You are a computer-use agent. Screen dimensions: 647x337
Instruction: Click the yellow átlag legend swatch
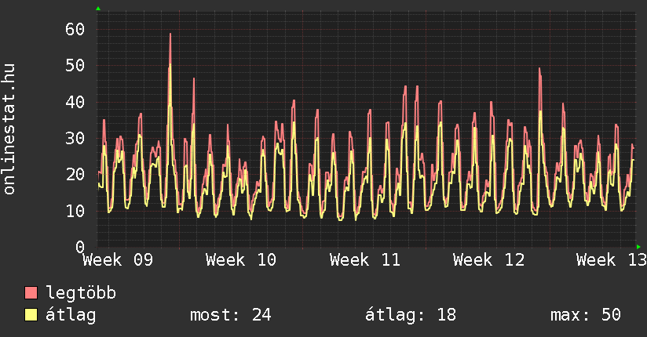click(x=31, y=315)
